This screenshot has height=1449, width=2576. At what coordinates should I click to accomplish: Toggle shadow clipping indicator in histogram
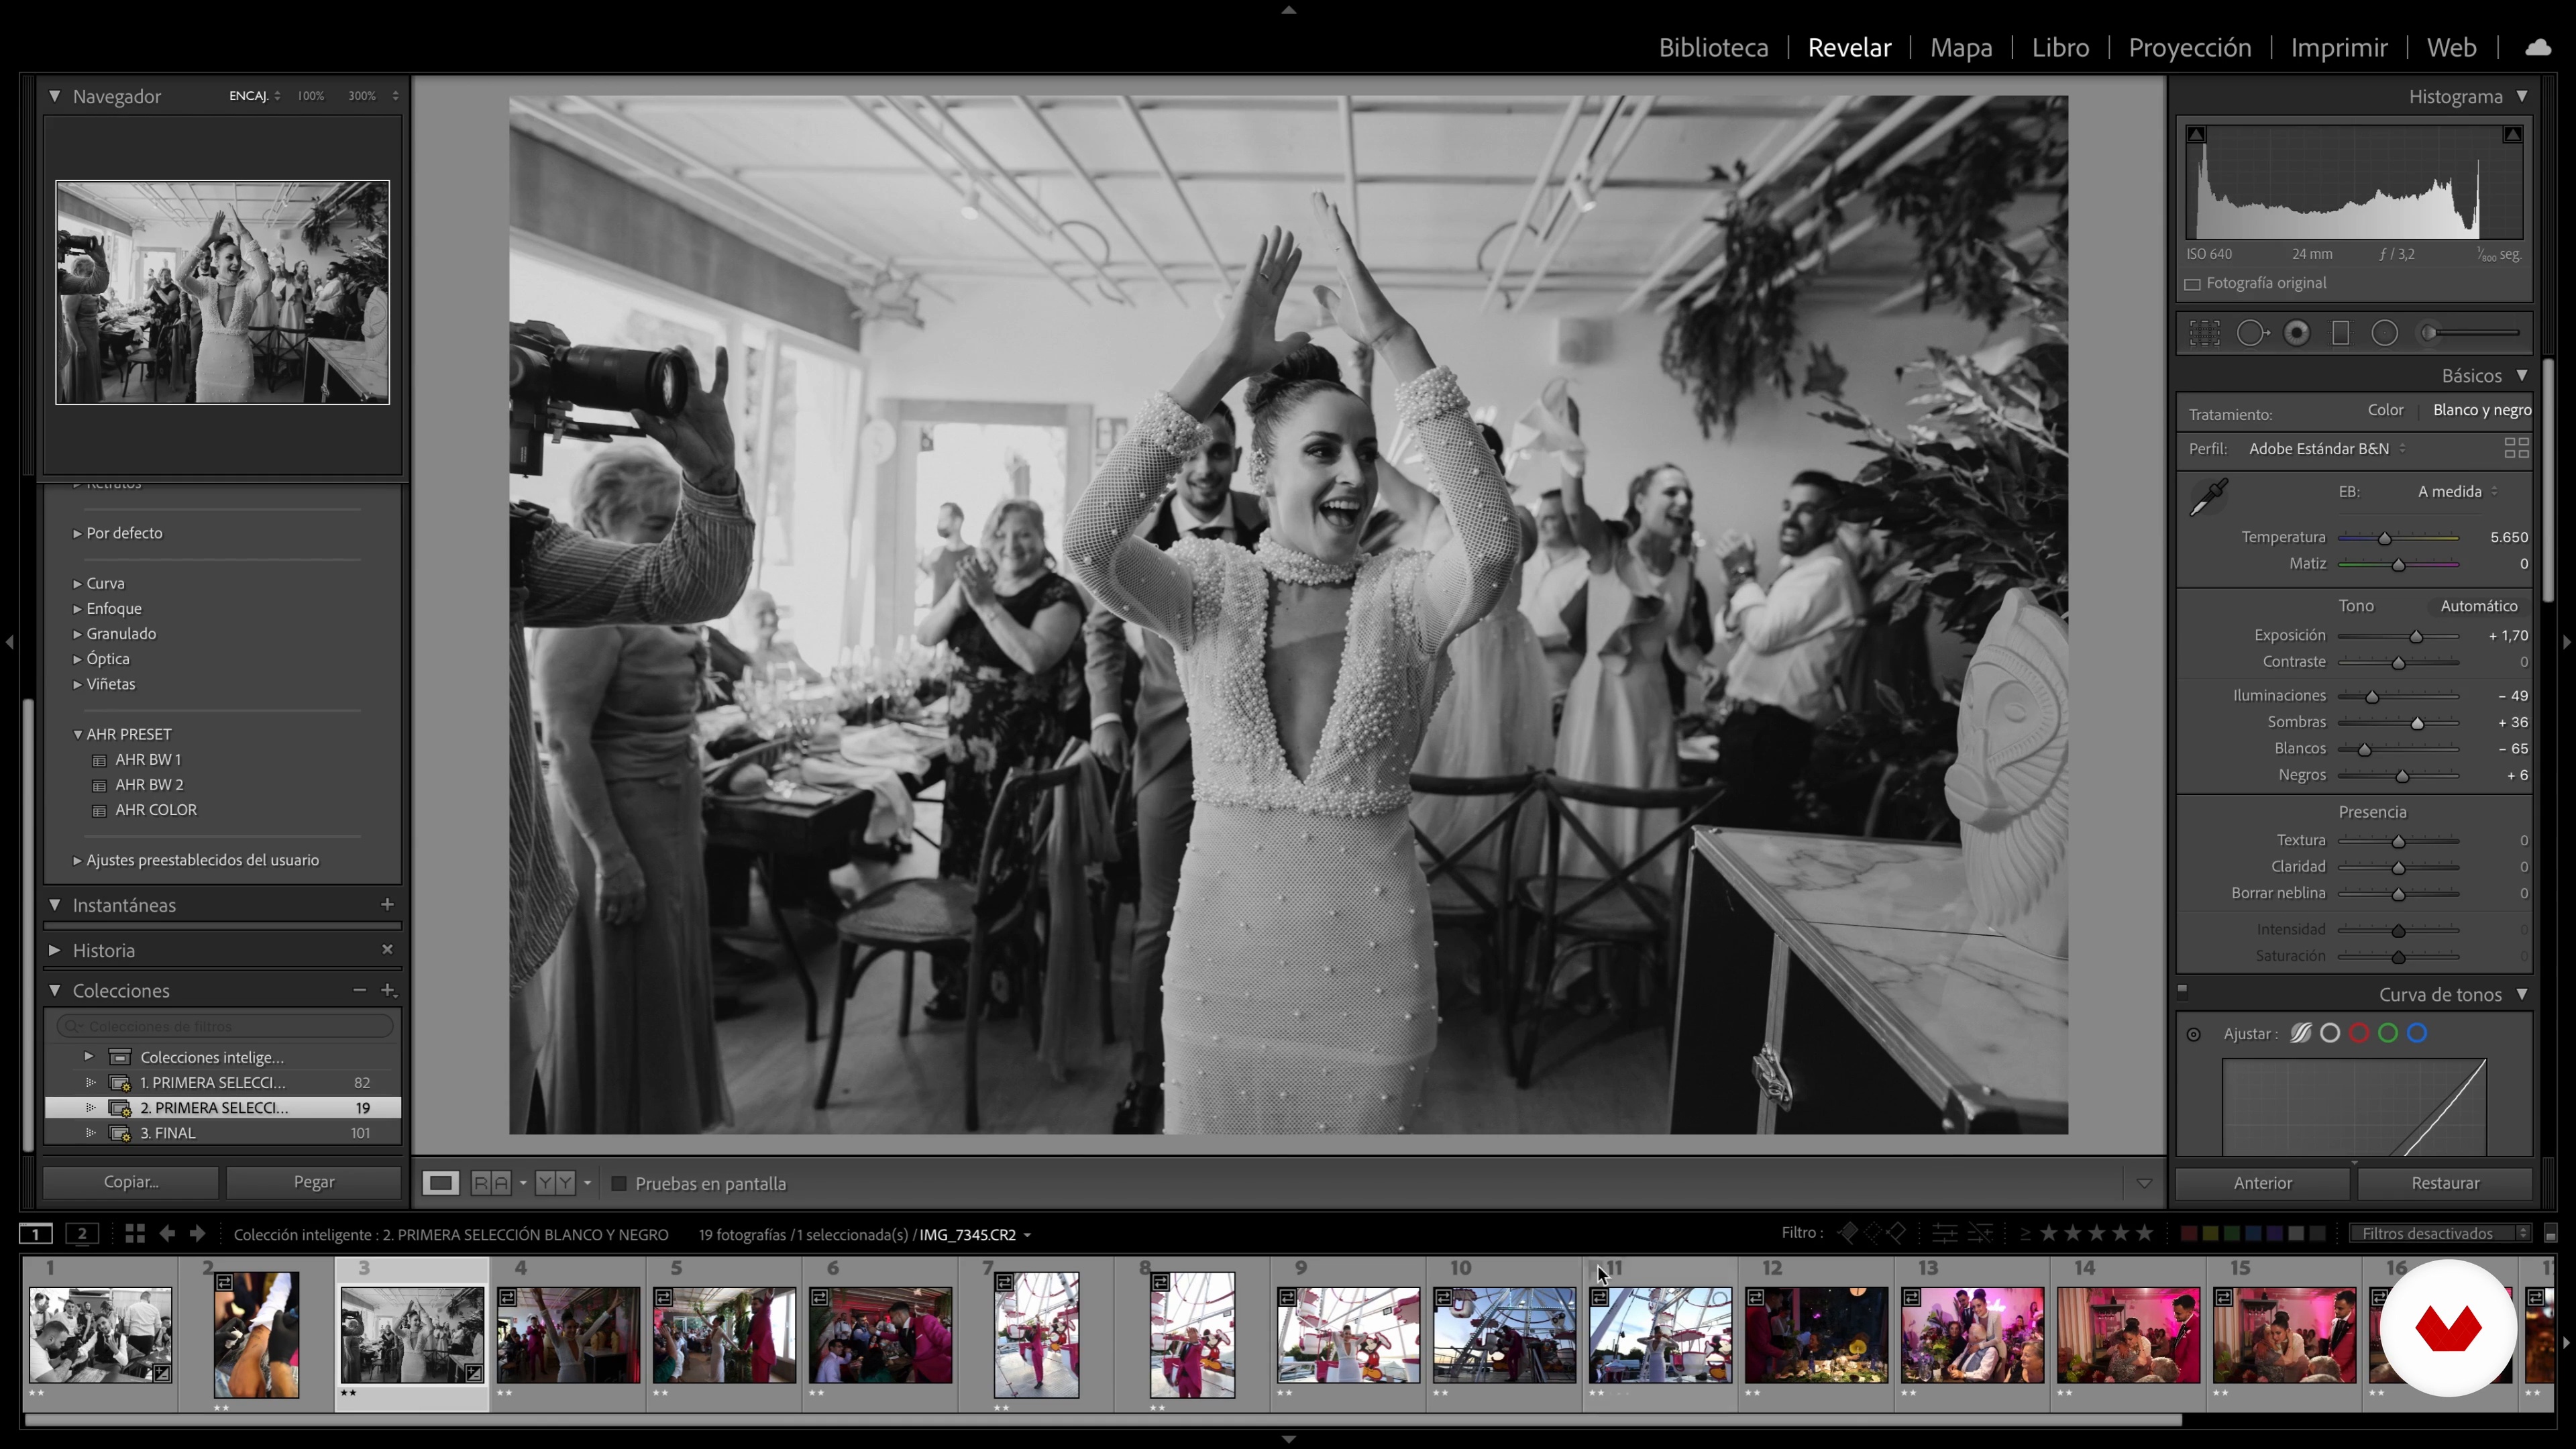coord(2196,134)
